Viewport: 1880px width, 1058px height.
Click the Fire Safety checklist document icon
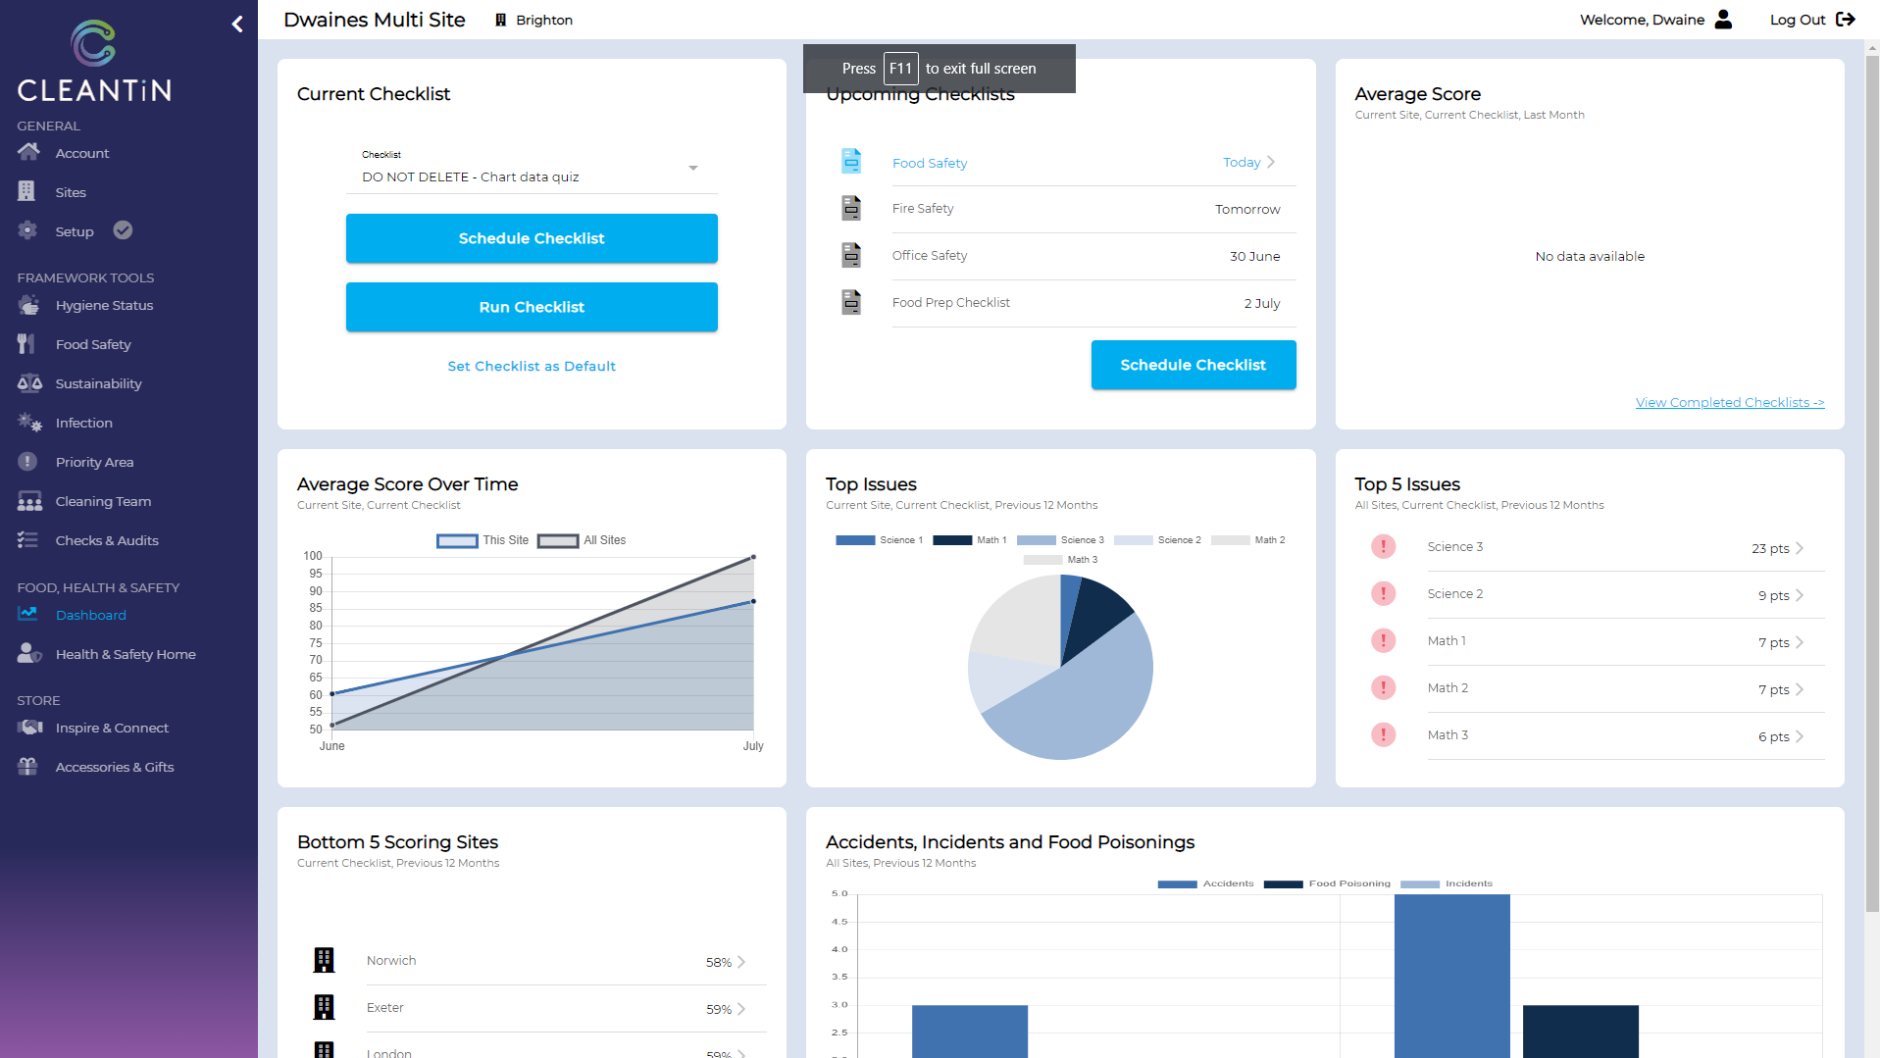[x=851, y=208]
